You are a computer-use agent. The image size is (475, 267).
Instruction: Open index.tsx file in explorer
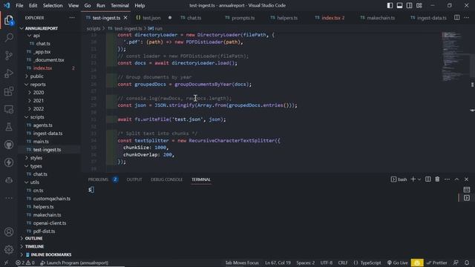[x=42, y=68]
